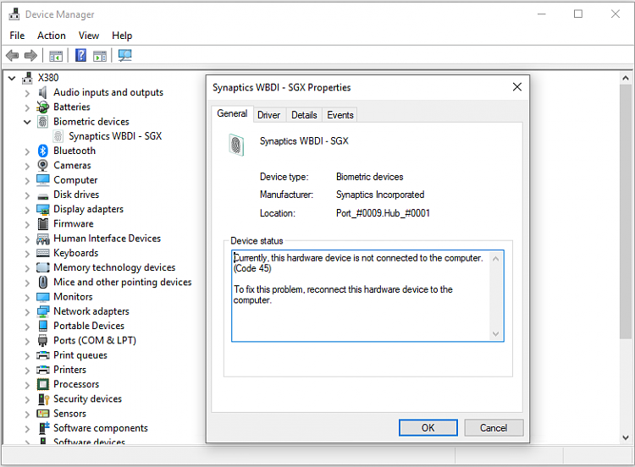Image resolution: width=635 pixels, height=467 pixels.
Task: Expand the Memory technology devices chevron
Action: (27, 268)
